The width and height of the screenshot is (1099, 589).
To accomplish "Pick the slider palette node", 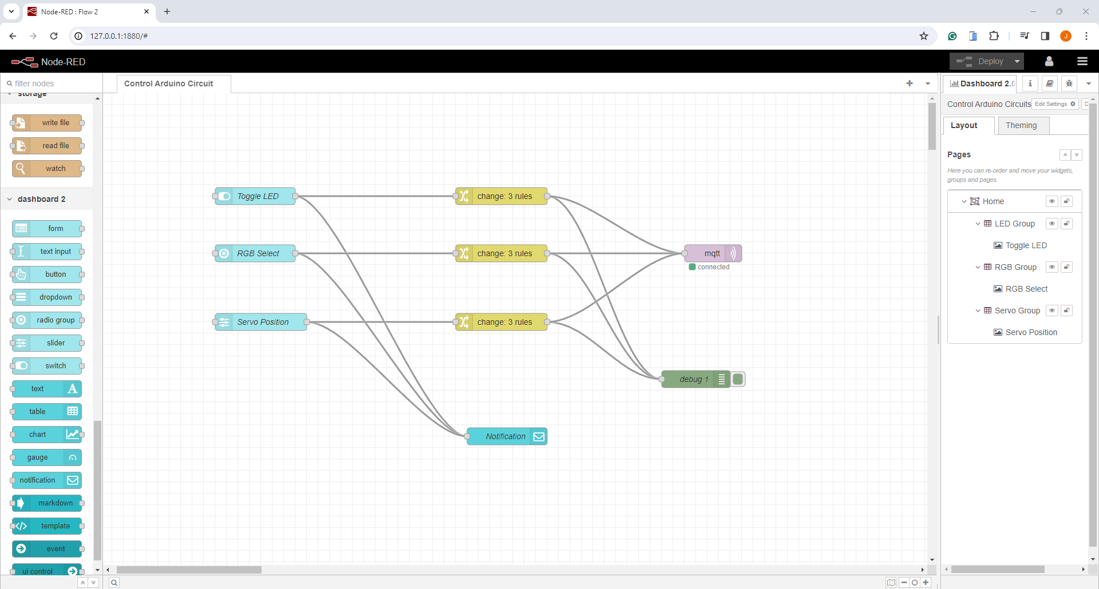I will click(x=47, y=343).
